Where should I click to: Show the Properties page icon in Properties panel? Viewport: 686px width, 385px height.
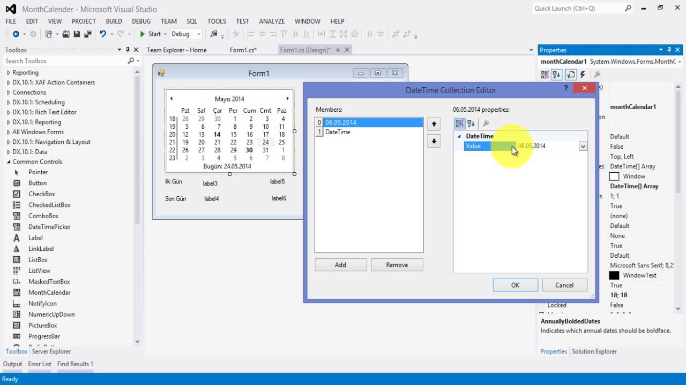click(570, 75)
